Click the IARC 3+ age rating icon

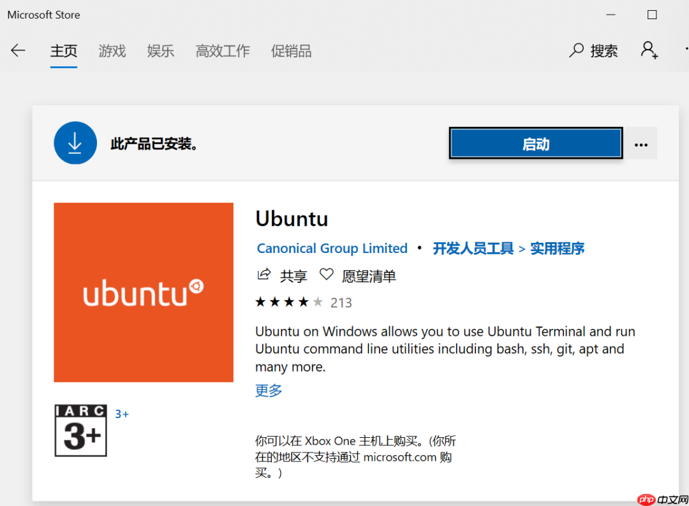[x=80, y=430]
